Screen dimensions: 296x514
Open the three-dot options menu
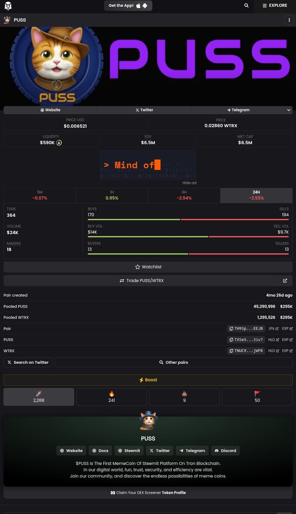point(289,20)
